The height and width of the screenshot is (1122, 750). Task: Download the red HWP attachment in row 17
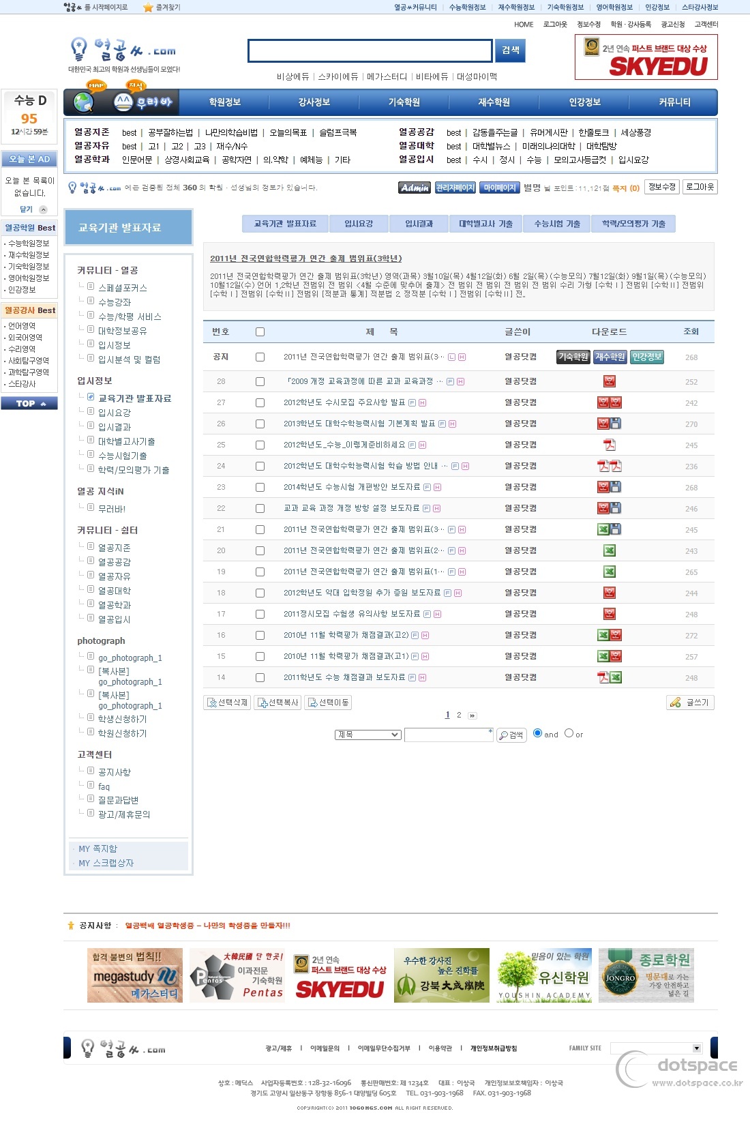click(610, 614)
